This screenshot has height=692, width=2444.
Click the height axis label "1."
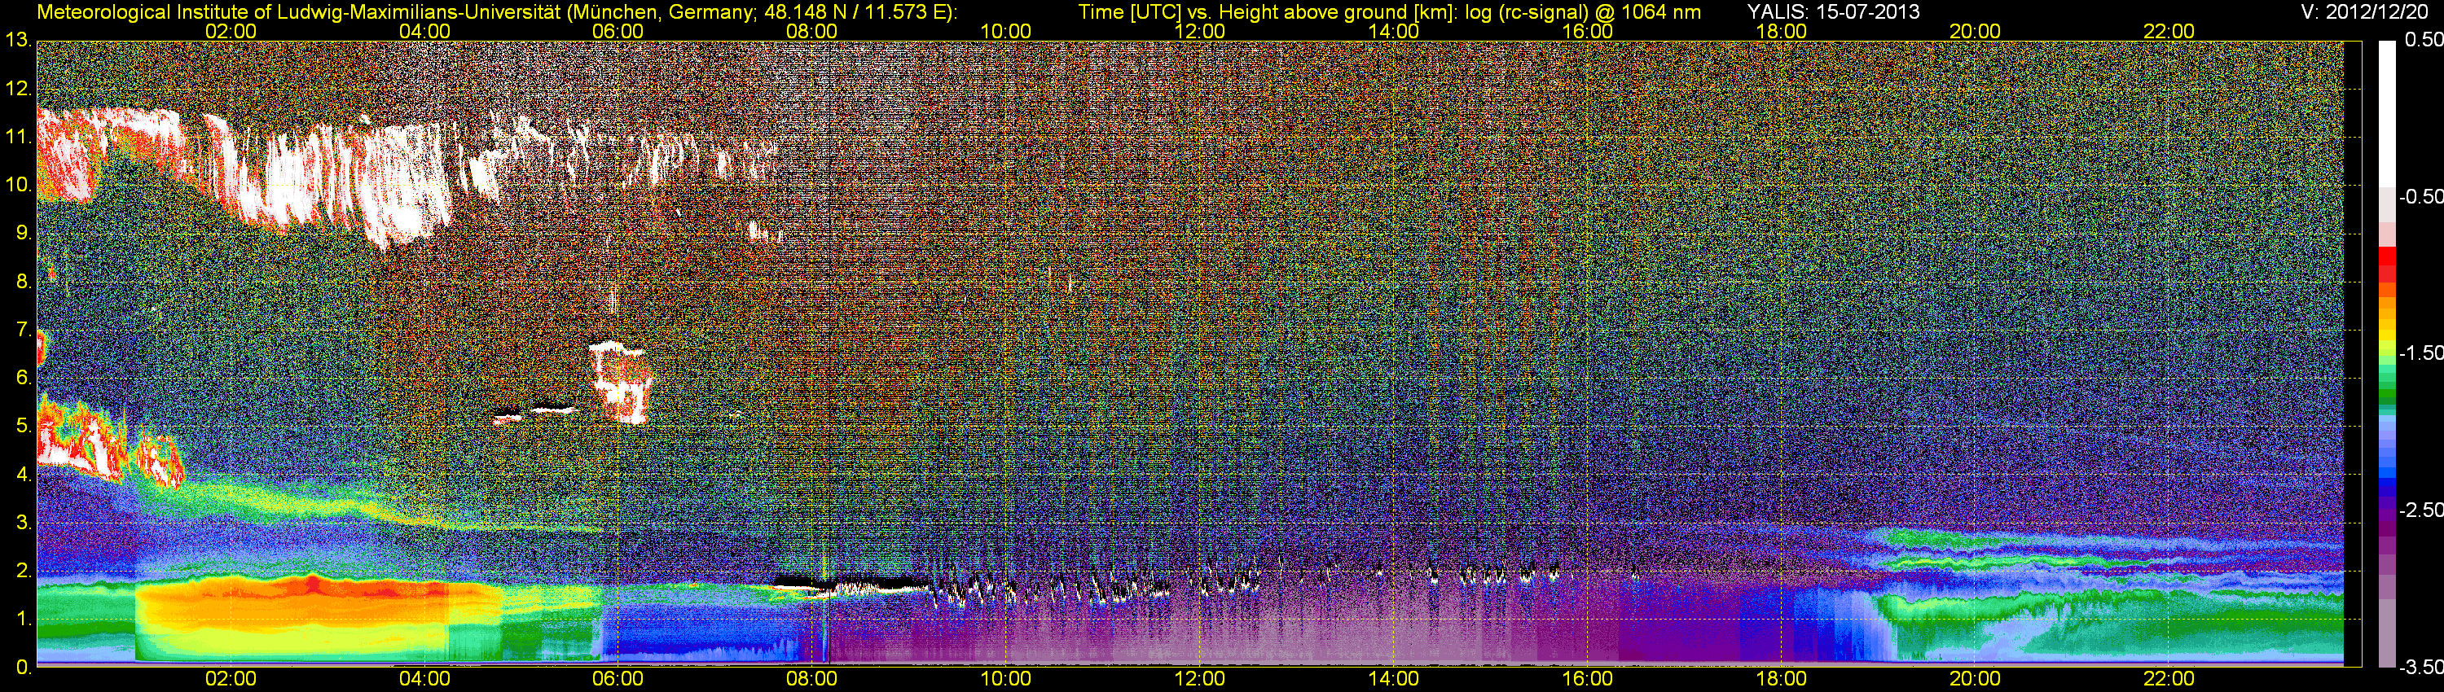[x=24, y=619]
